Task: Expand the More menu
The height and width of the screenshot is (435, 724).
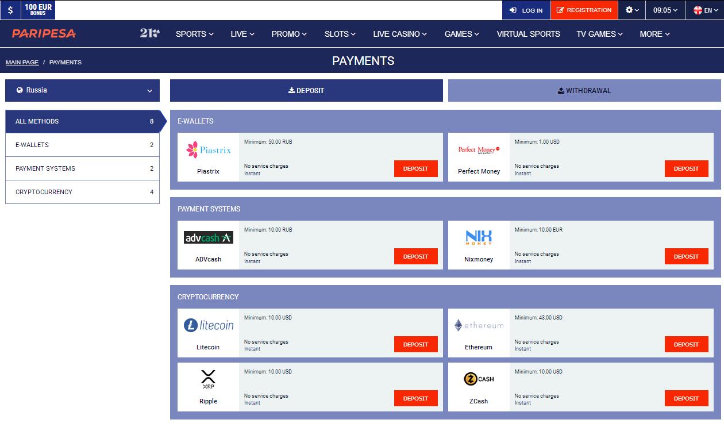Action: click(655, 34)
